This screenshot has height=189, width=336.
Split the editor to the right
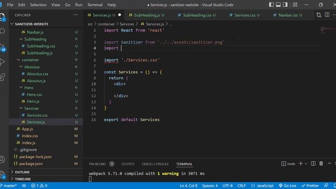327,15
